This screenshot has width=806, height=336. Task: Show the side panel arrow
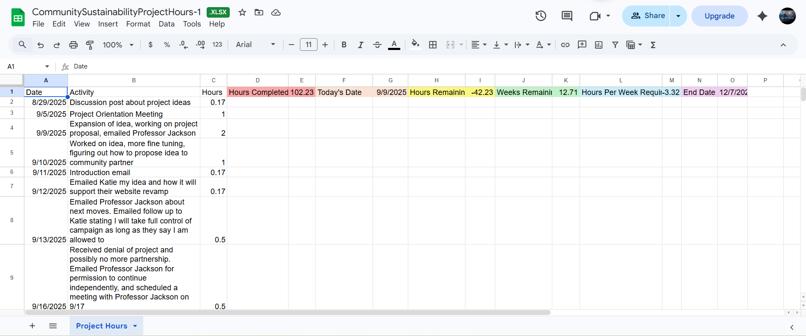point(792,327)
